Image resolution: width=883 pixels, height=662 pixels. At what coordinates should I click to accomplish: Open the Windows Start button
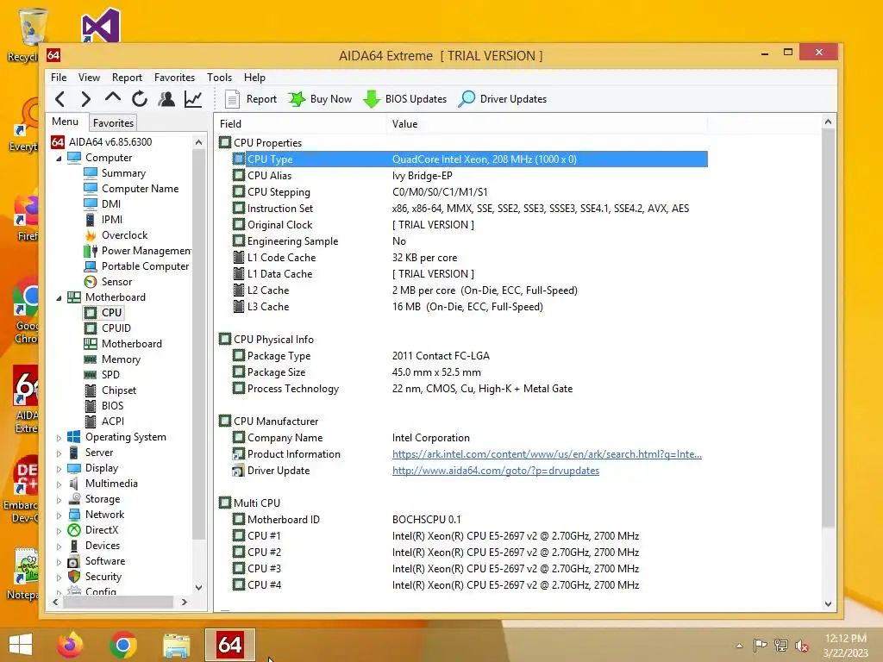coord(21,645)
